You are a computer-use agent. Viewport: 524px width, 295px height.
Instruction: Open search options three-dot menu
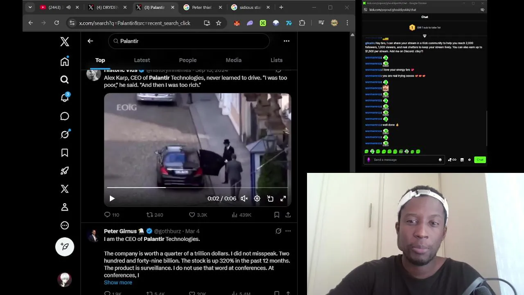point(287,41)
